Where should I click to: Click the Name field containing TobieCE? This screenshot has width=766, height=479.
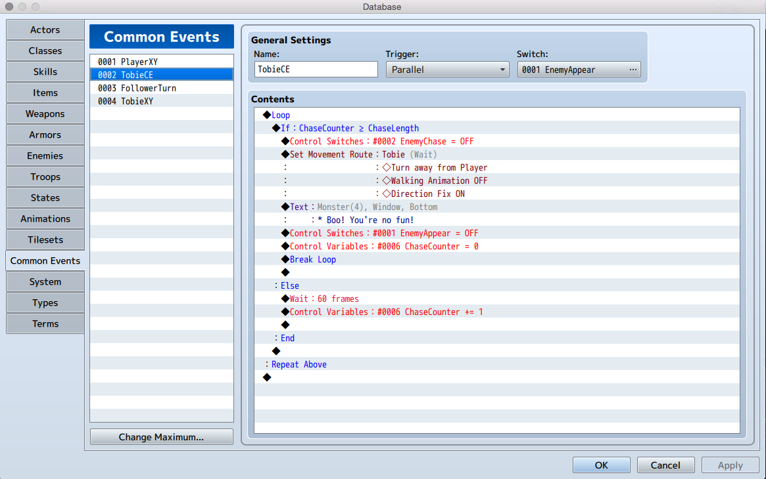(316, 69)
